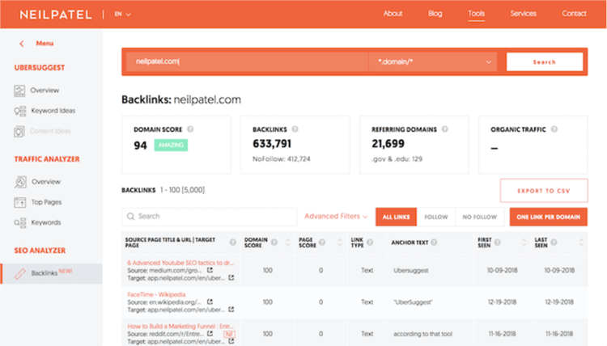Click the neilpatel.com domain input field
The height and width of the screenshot is (346, 607).
[x=247, y=62]
